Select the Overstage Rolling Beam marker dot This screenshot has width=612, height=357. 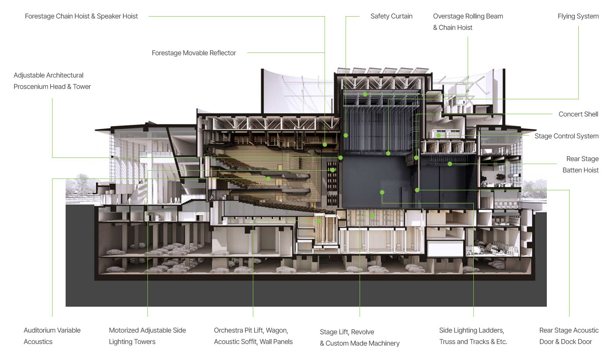tap(365, 94)
